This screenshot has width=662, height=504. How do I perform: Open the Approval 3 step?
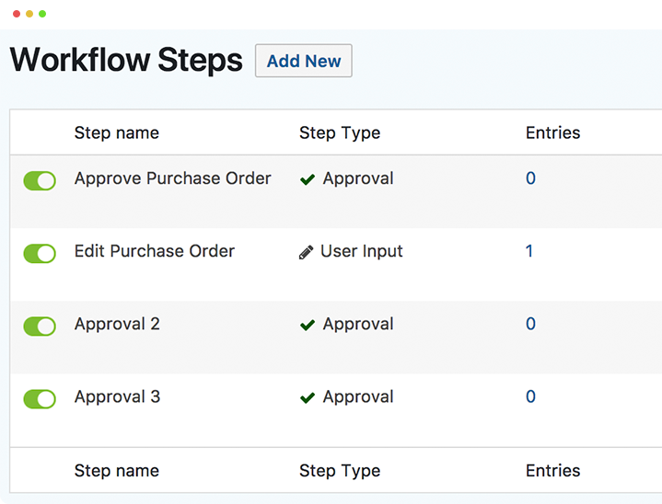click(x=117, y=396)
